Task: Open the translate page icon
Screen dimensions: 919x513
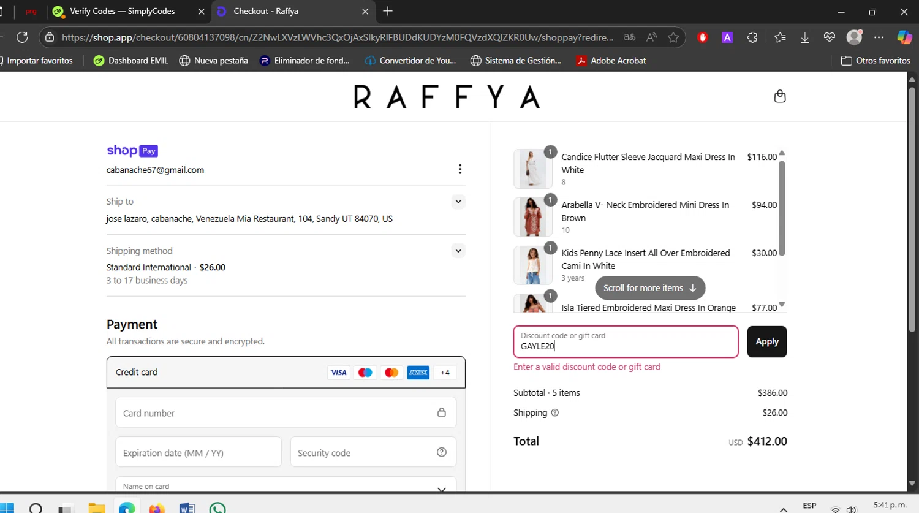Action: point(629,37)
